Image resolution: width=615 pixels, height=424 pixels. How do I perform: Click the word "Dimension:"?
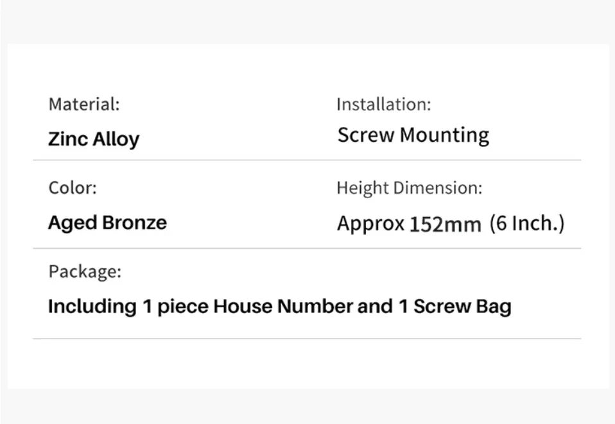437,188
